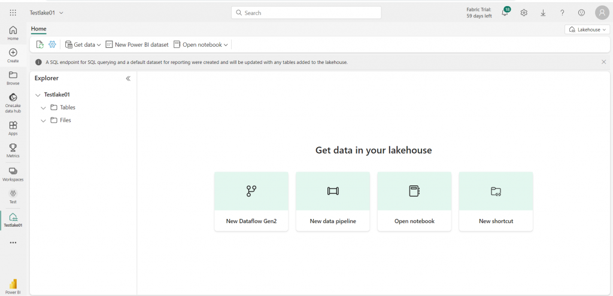This screenshot has height=296, width=613.
Task: Open the Open notebook toolbar dropdown
Action: [x=201, y=44]
